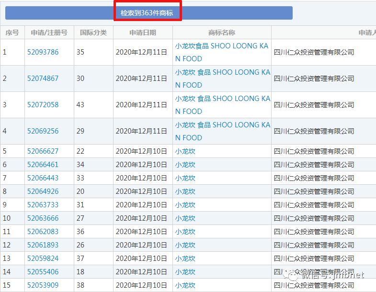
Task: Open 小龙坎 link in row 12
Action: tap(185, 246)
